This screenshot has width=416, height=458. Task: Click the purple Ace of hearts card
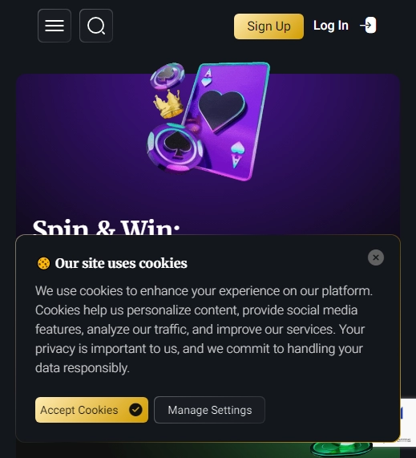point(226,121)
